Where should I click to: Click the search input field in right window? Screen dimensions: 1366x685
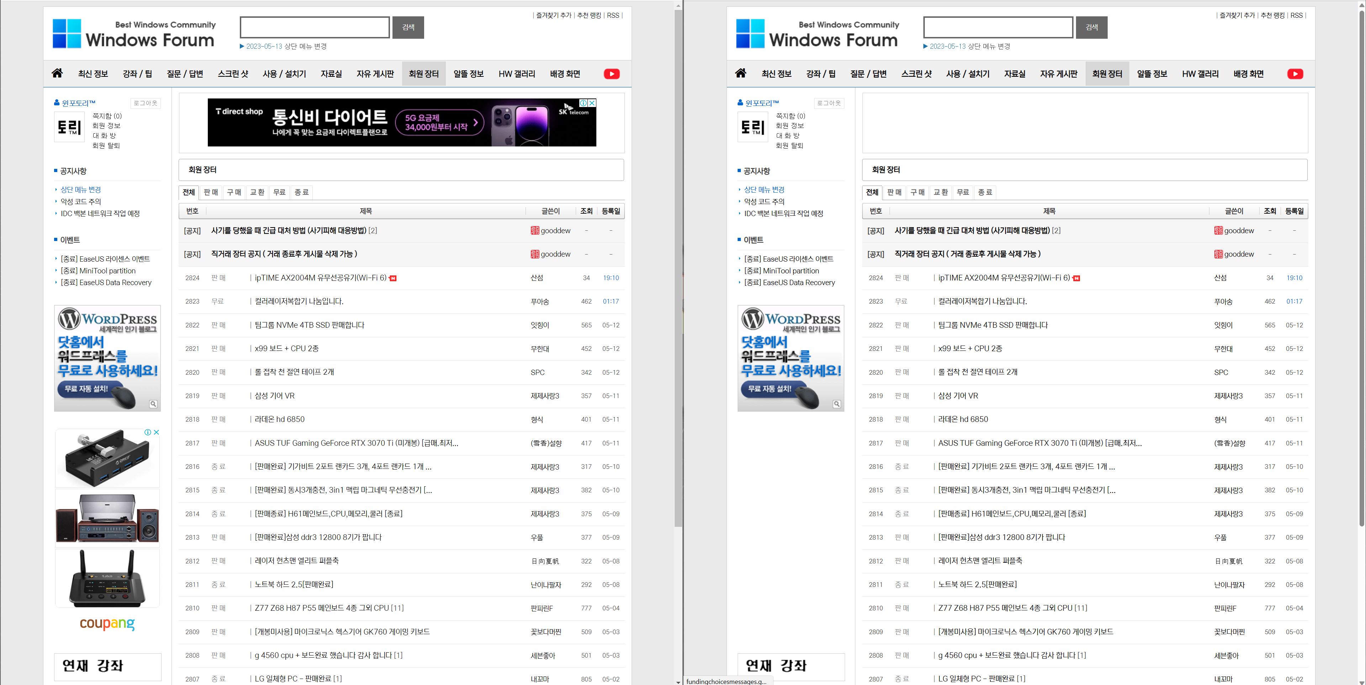tap(998, 27)
